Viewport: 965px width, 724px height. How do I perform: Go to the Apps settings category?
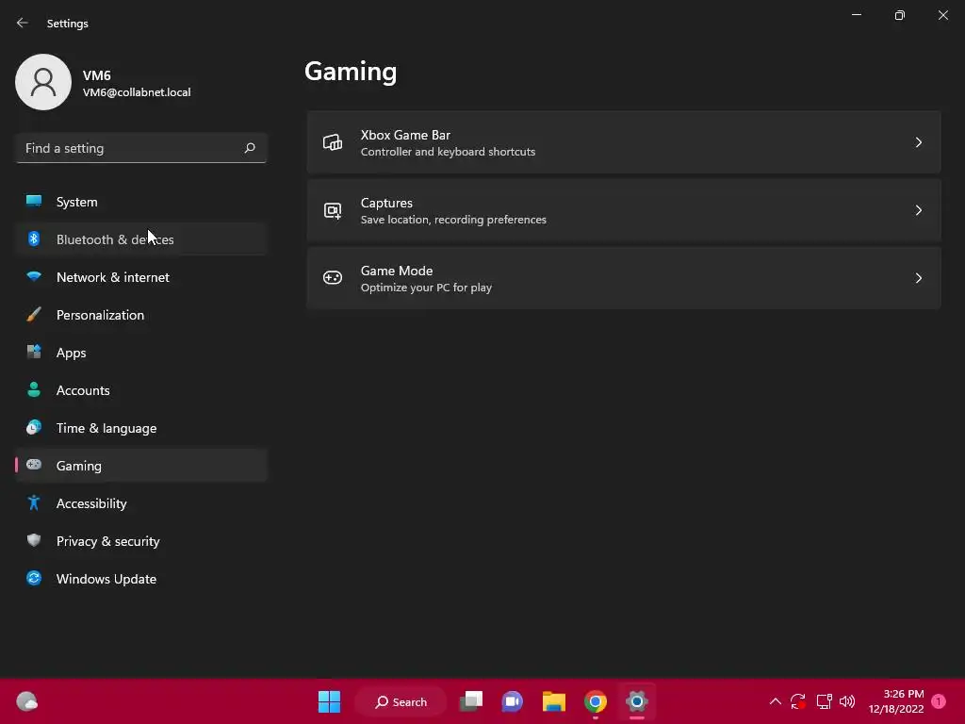coord(141,353)
